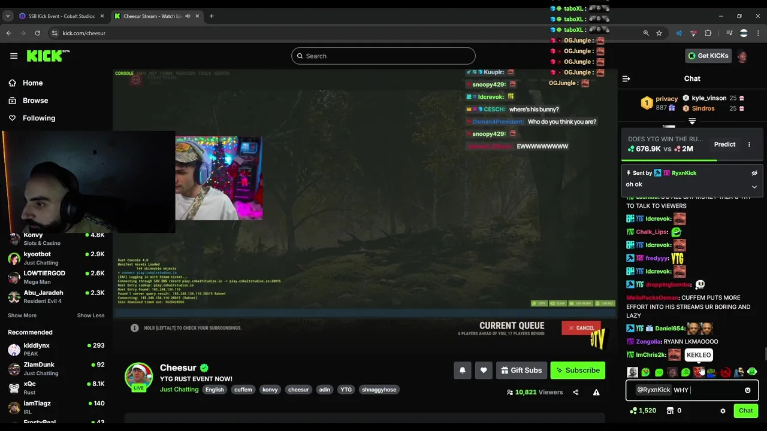
Task: Open browser zoom magnifier icon
Action: (x=646, y=33)
